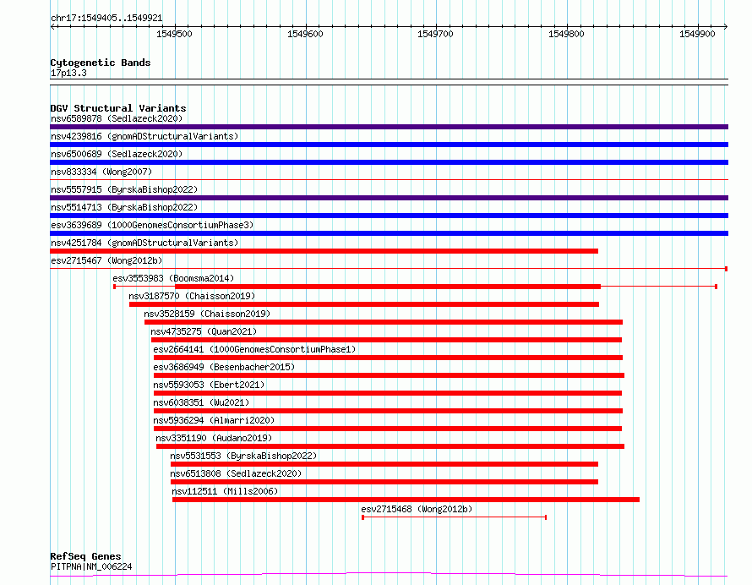Open nsv5557915 (ByrskaBishop2022) entry

(124, 189)
